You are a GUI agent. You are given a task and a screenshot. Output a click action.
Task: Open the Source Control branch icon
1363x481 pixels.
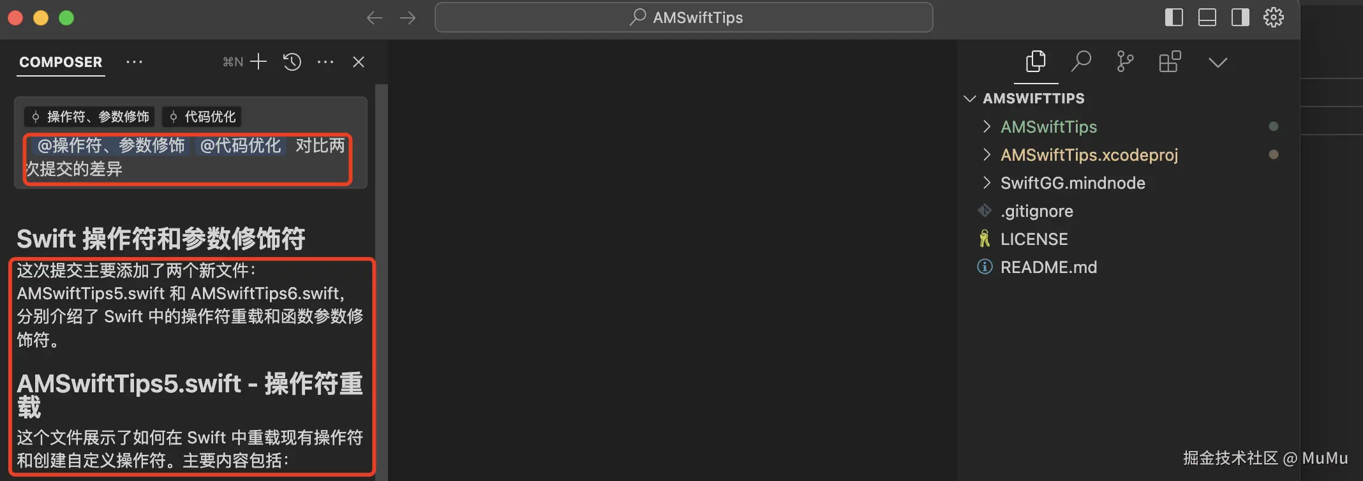1125,62
